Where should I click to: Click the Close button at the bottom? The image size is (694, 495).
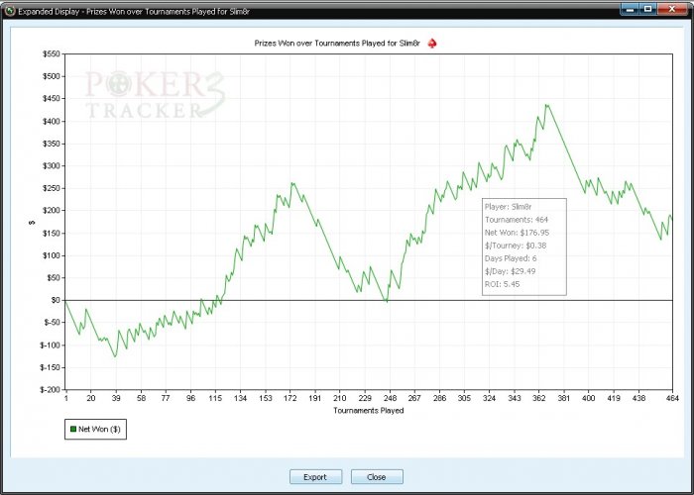point(377,477)
